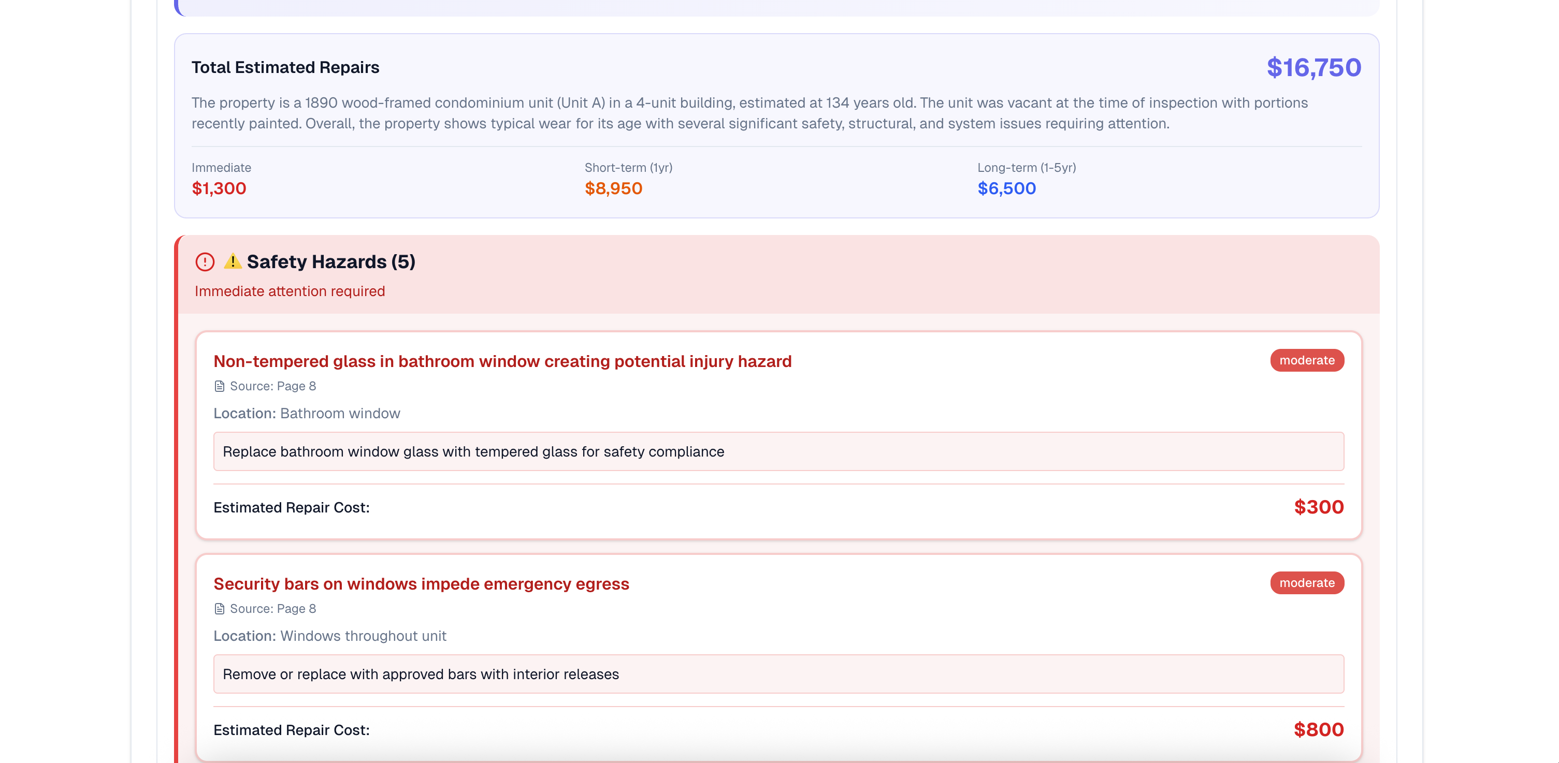Image resolution: width=1559 pixels, height=763 pixels.
Task: Click document icon on non-tempered glass card
Action: tap(219, 386)
